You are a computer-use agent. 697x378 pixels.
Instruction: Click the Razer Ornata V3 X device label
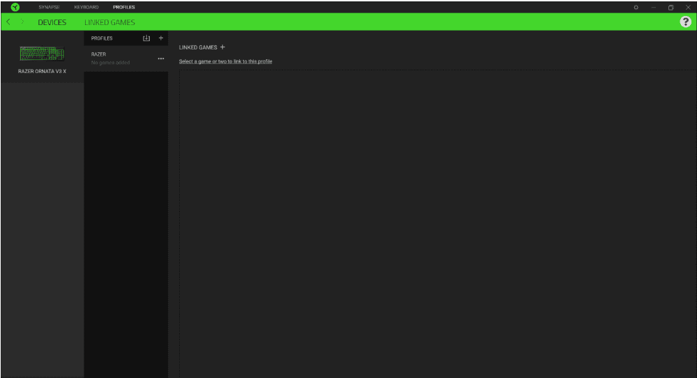42,71
